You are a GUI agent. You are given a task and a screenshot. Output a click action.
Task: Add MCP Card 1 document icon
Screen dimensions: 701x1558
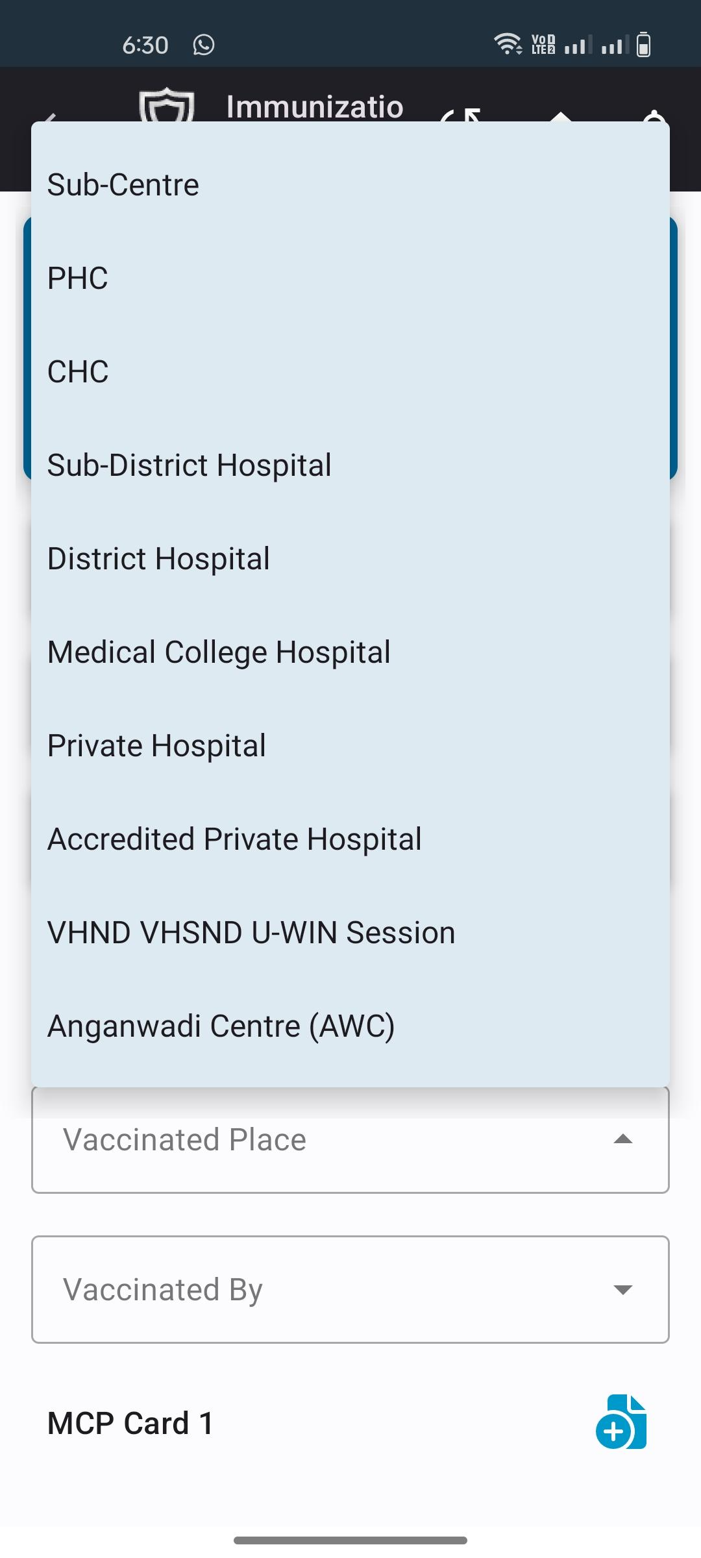tap(622, 1422)
